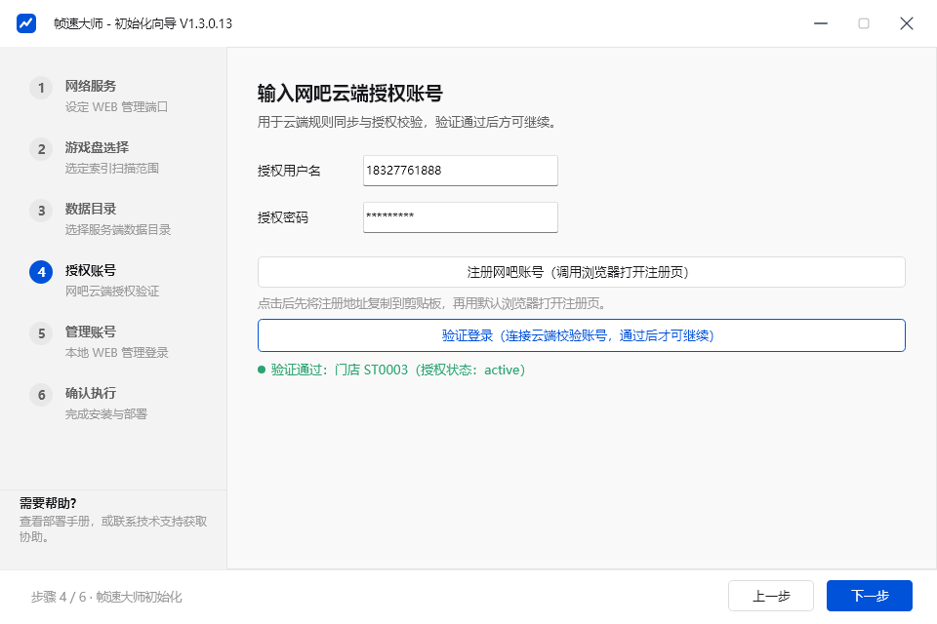Open the 网络服务 wizard step
The image size is (937, 624).
tap(90, 86)
